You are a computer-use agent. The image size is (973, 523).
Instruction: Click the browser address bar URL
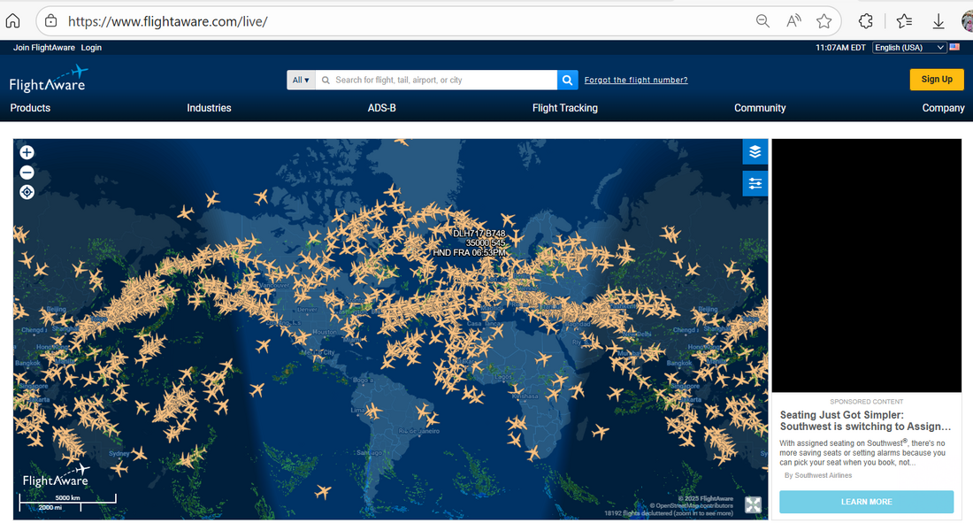click(167, 21)
